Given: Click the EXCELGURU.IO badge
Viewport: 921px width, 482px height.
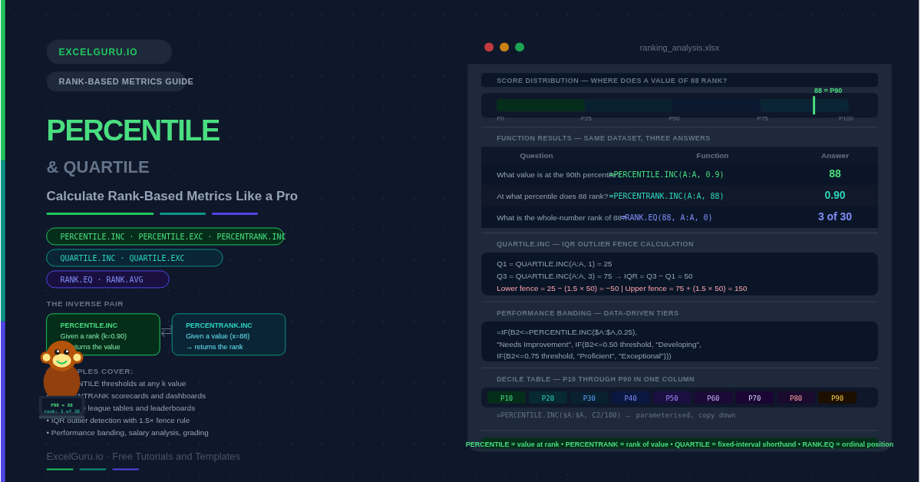Looking at the screenshot, I should [x=109, y=52].
